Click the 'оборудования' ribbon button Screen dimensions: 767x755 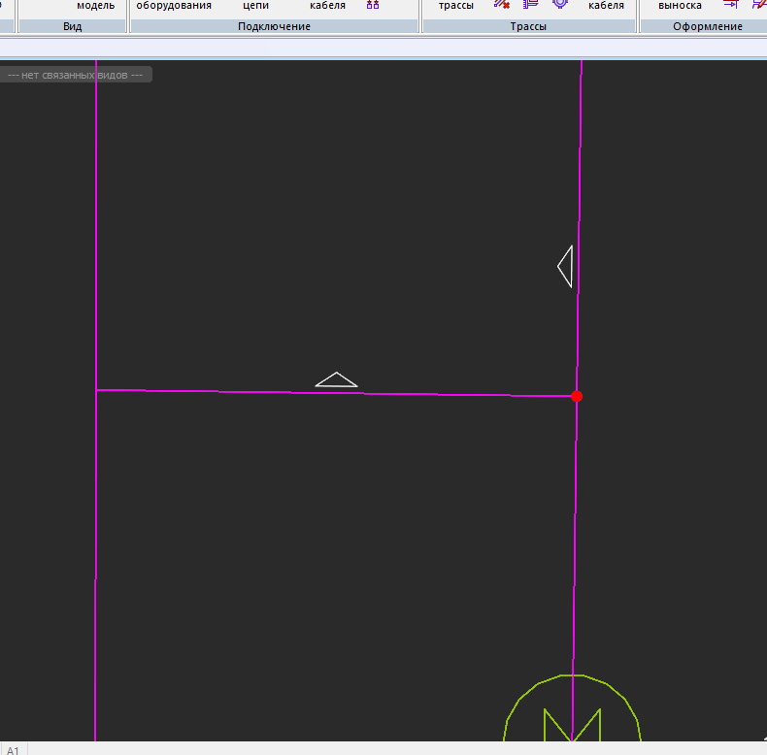pyautogui.click(x=174, y=6)
